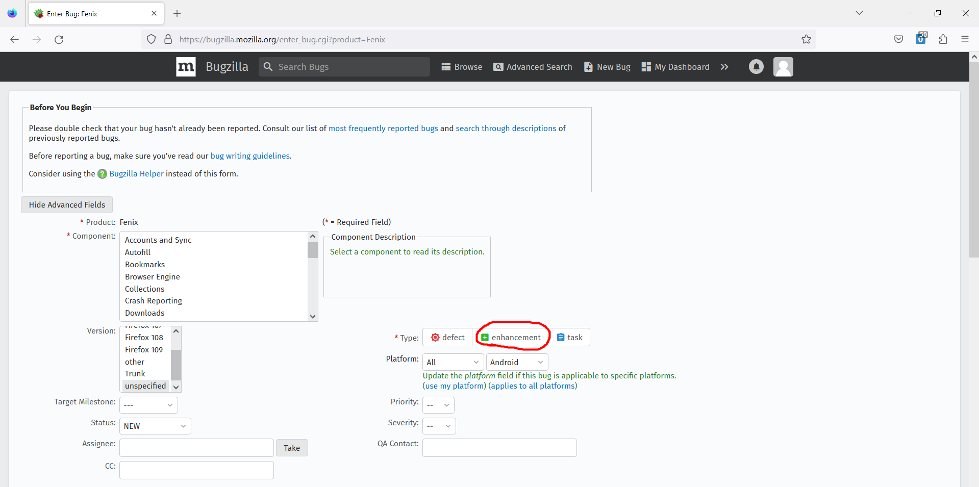Select the task bug type
Image resolution: width=979 pixels, height=487 pixels.
(x=570, y=337)
